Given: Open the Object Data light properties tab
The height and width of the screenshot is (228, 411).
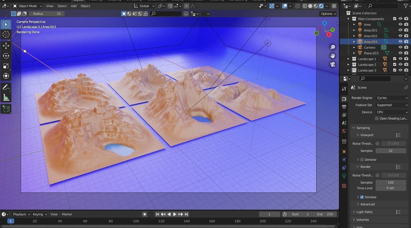Looking at the screenshot, I should pyautogui.click(x=344, y=175).
